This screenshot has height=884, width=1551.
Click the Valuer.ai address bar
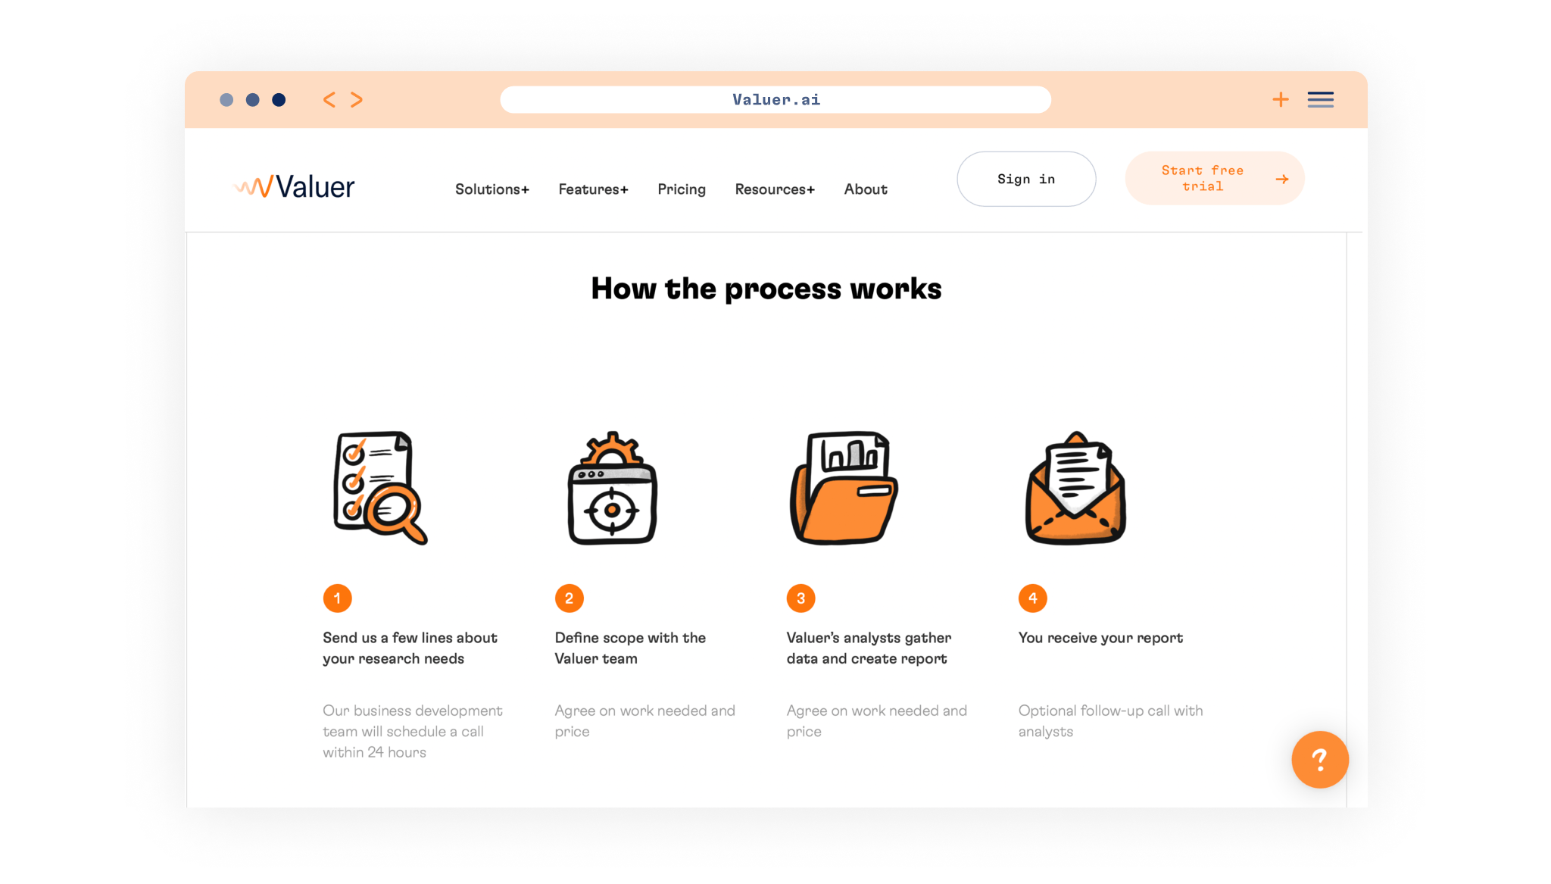tap(775, 100)
